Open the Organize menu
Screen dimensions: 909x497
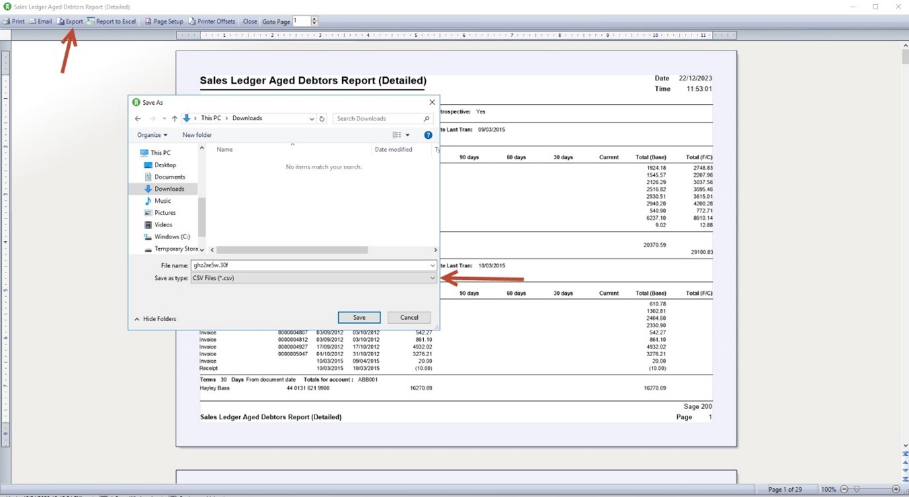[152, 135]
